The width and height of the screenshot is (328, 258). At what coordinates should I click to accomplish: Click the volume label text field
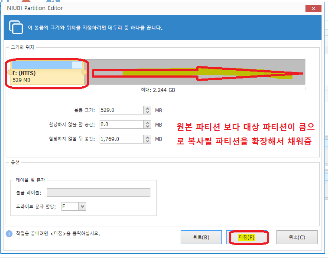(x=98, y=193)
